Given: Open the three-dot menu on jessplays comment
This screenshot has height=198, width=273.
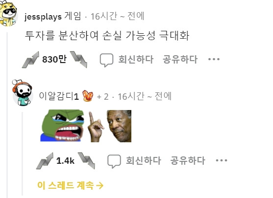Looking at the screenshot, I should [214, 59].
